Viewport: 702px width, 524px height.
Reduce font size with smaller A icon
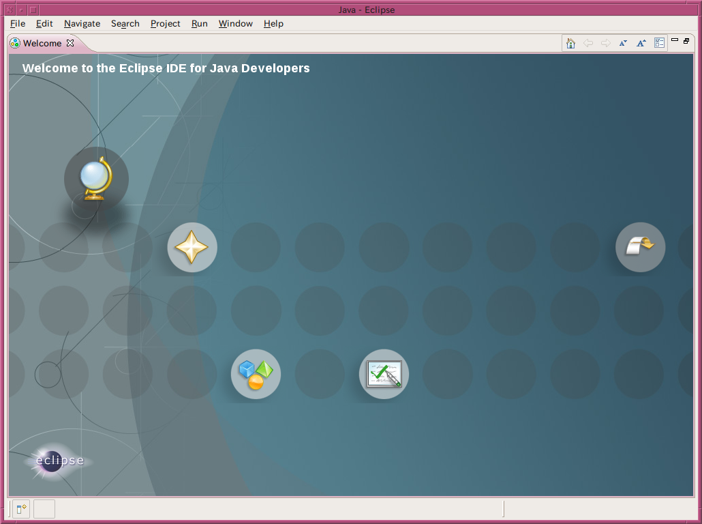point(623,43)
